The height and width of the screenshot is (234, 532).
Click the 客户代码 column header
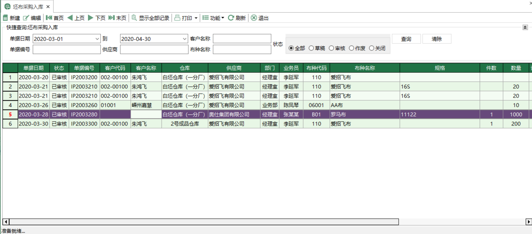pos(115,68)
